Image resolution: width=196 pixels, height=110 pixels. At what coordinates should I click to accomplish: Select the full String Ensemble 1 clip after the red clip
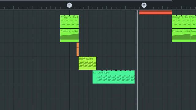click(181, 22)
